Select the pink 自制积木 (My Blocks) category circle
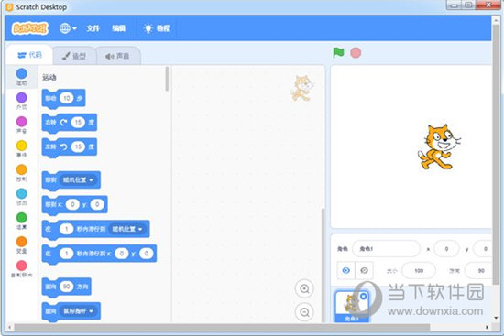 [x=22, y=266]
